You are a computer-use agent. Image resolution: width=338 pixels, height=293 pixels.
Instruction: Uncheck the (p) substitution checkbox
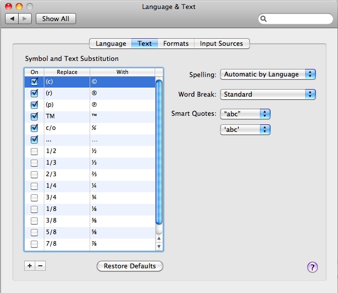point(34,105)
